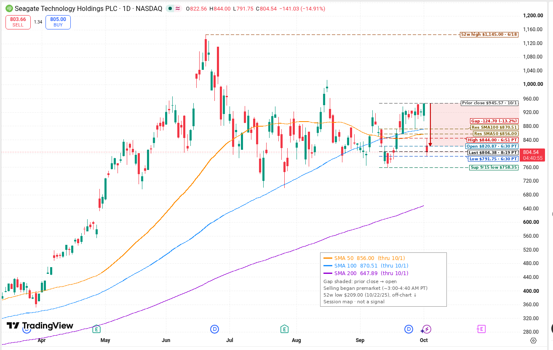Open the pink upcoming earnings E marker

tap(481, 329)
